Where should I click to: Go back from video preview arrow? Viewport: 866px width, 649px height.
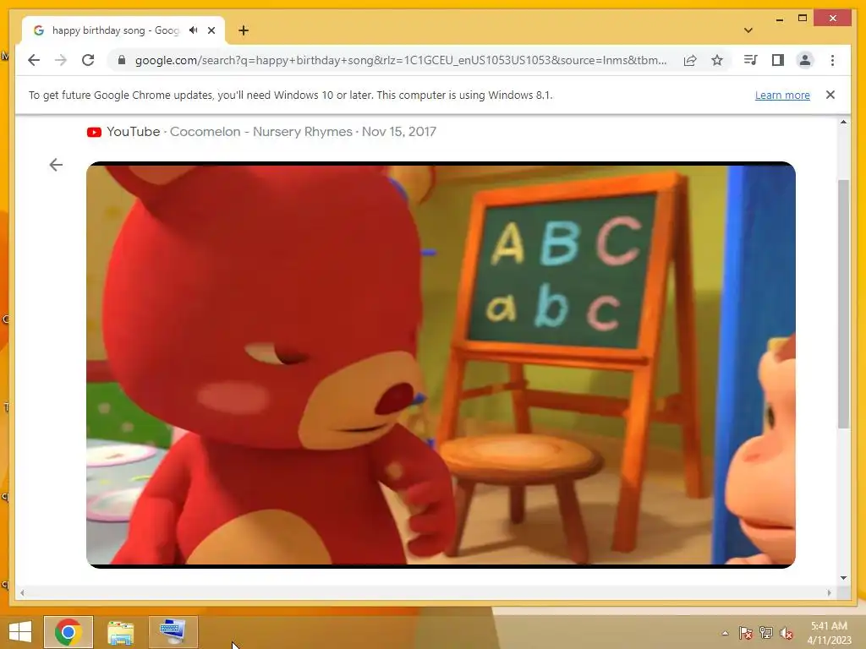(56, 165)
